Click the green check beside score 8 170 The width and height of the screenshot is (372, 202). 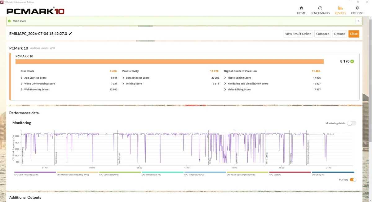point(352,61)
